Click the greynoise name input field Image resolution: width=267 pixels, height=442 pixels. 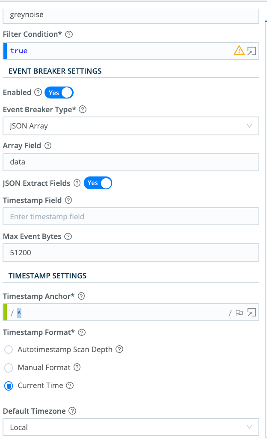click(131, 15)
